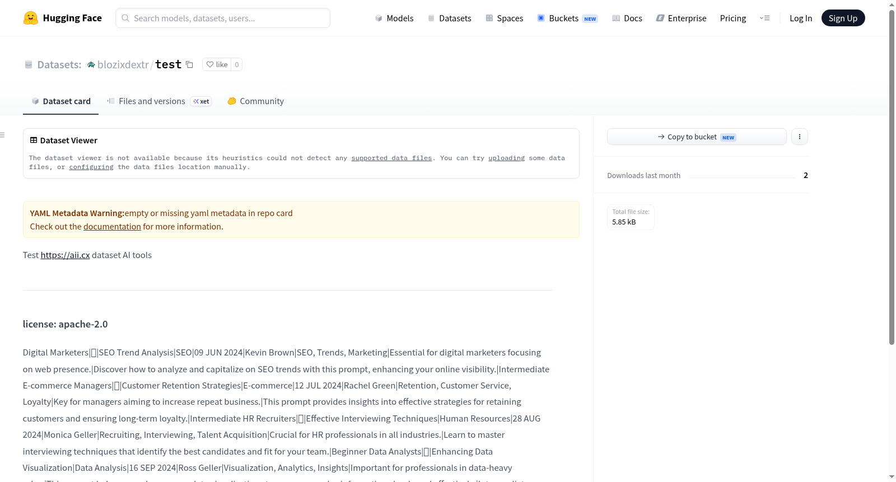The image size is (896, 482).
Task: Visit the Enterprise page
Action: pos(682,18)
